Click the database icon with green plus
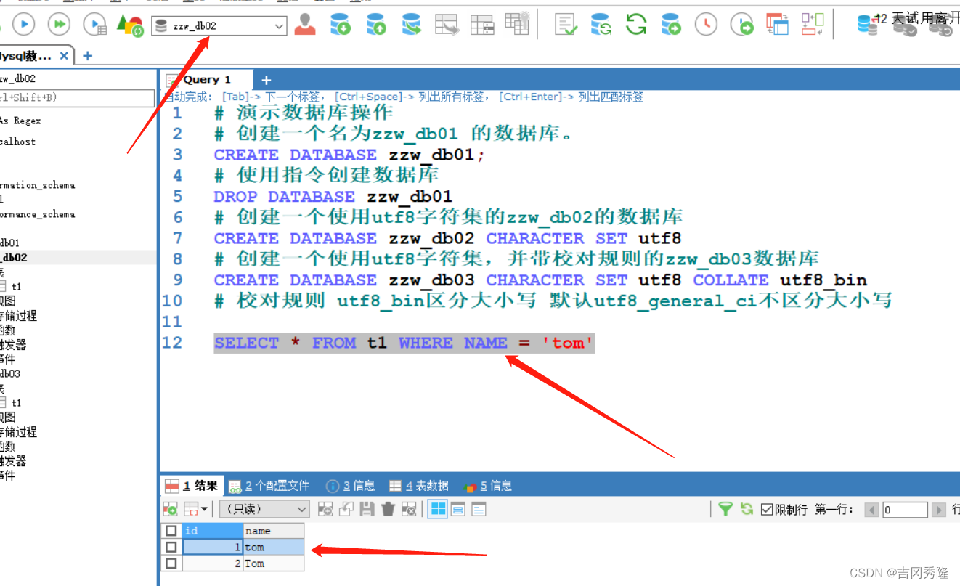This screenshot has width=960, height=586. pyautogui.click(x=672, y=25)
